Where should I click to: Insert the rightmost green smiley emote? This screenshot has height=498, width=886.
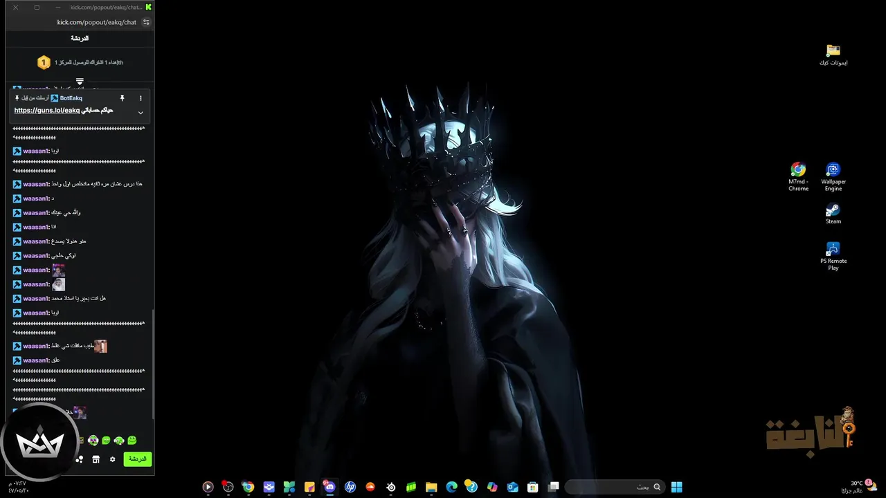132,441
